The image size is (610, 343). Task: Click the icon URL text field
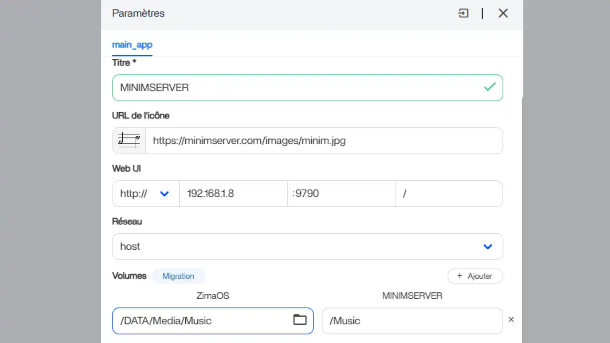(323, 141)
